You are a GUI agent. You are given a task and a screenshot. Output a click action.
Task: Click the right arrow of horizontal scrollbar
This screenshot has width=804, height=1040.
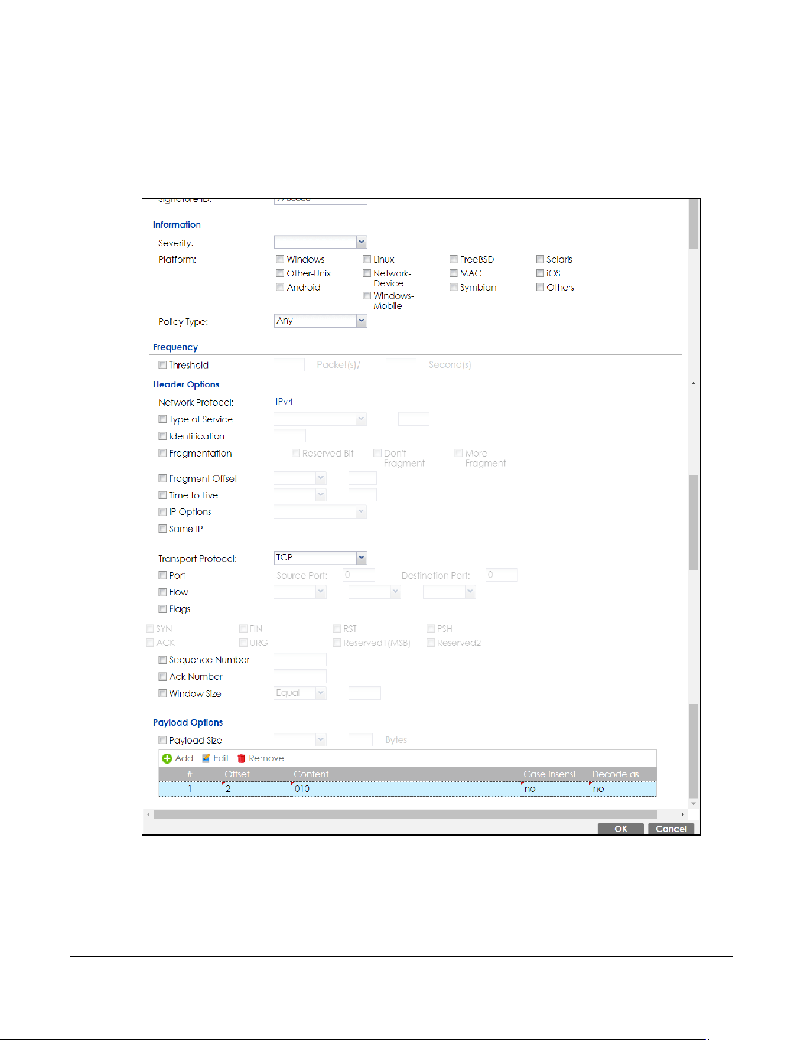point(683,814)
